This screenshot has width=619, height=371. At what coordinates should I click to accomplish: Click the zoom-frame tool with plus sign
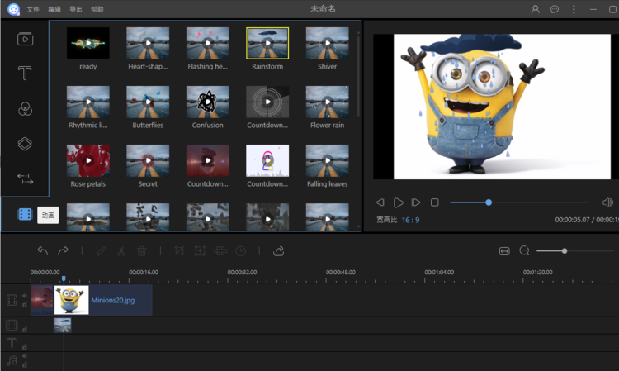pos(200,251)
